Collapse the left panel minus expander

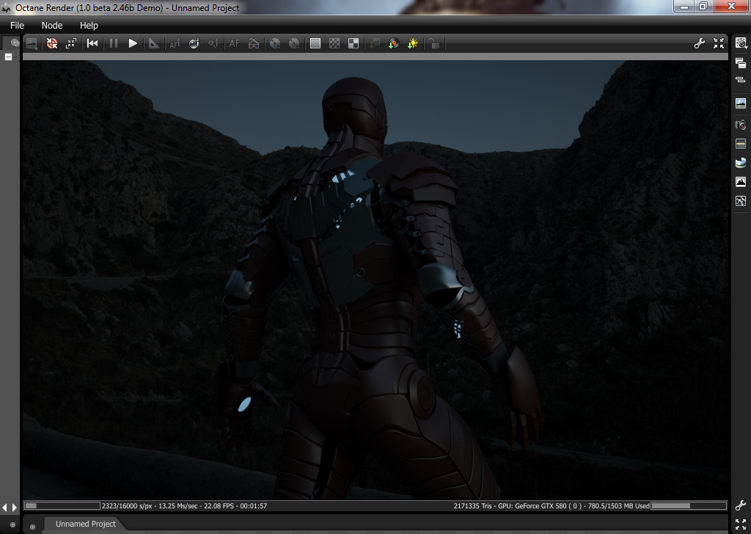(8, 56)
